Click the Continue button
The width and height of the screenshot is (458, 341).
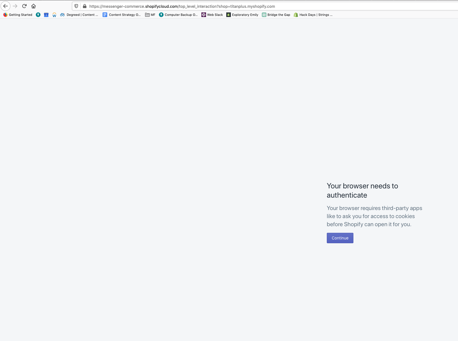point(340,238)
